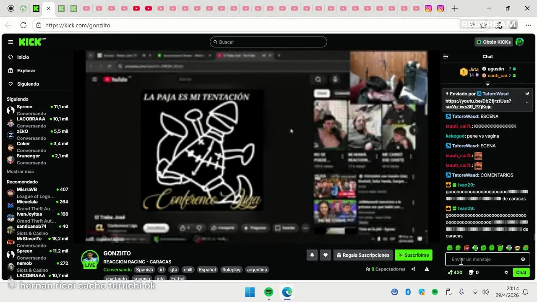537x302 pixels.
Task: Expand Mostrar más in following list
Action: [x=20, y=172]
